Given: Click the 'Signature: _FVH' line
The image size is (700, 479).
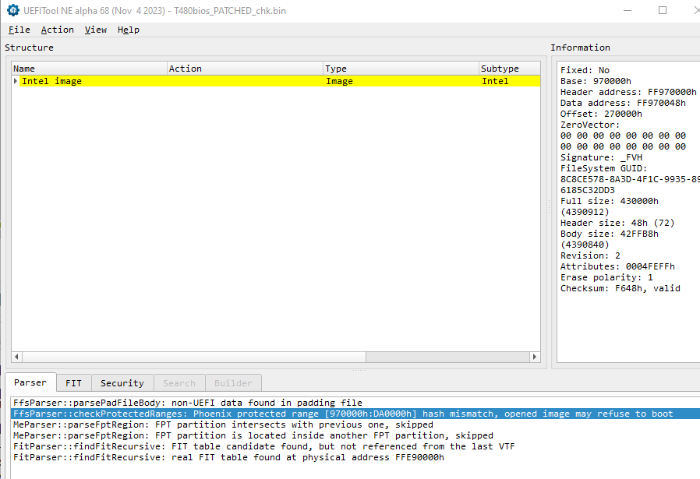Looking at the screenshot, I should [x=601, y=157].
